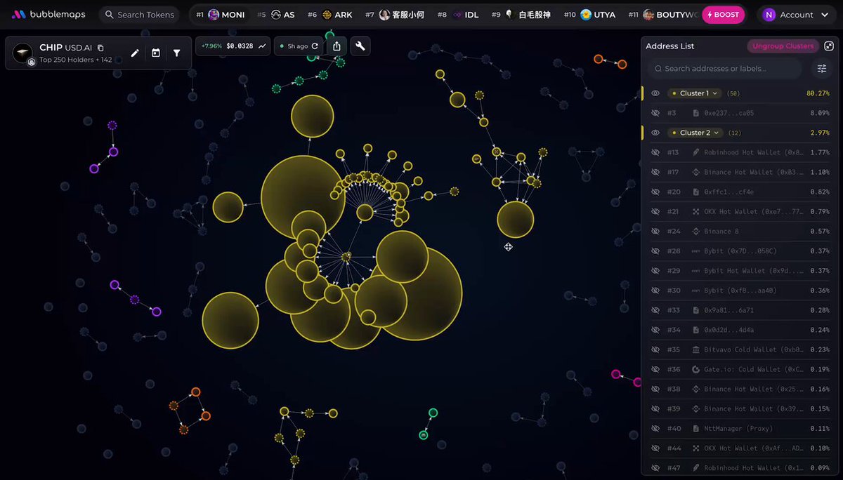Open the wrench tools icon
This screenshot has width=843, height=480.
(x=360, y=46)
